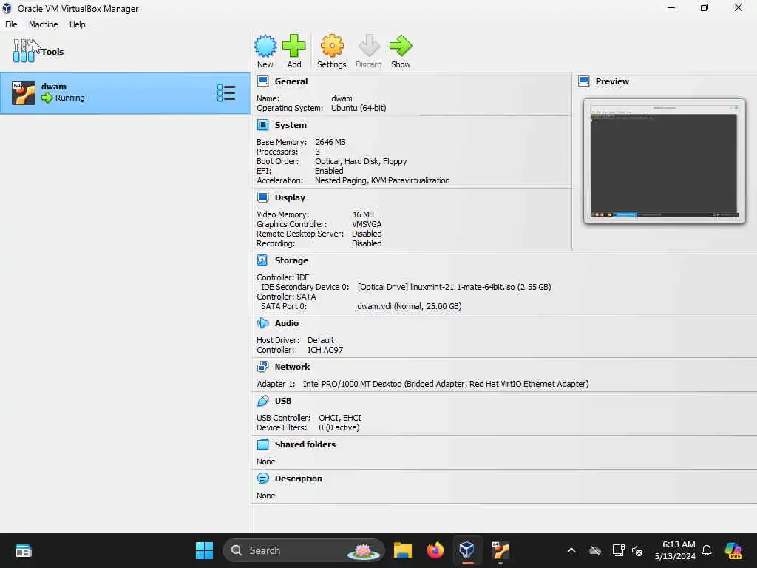757x568 pixels.
Task: Show hidden system tray icons
Action: pos(571,550)
